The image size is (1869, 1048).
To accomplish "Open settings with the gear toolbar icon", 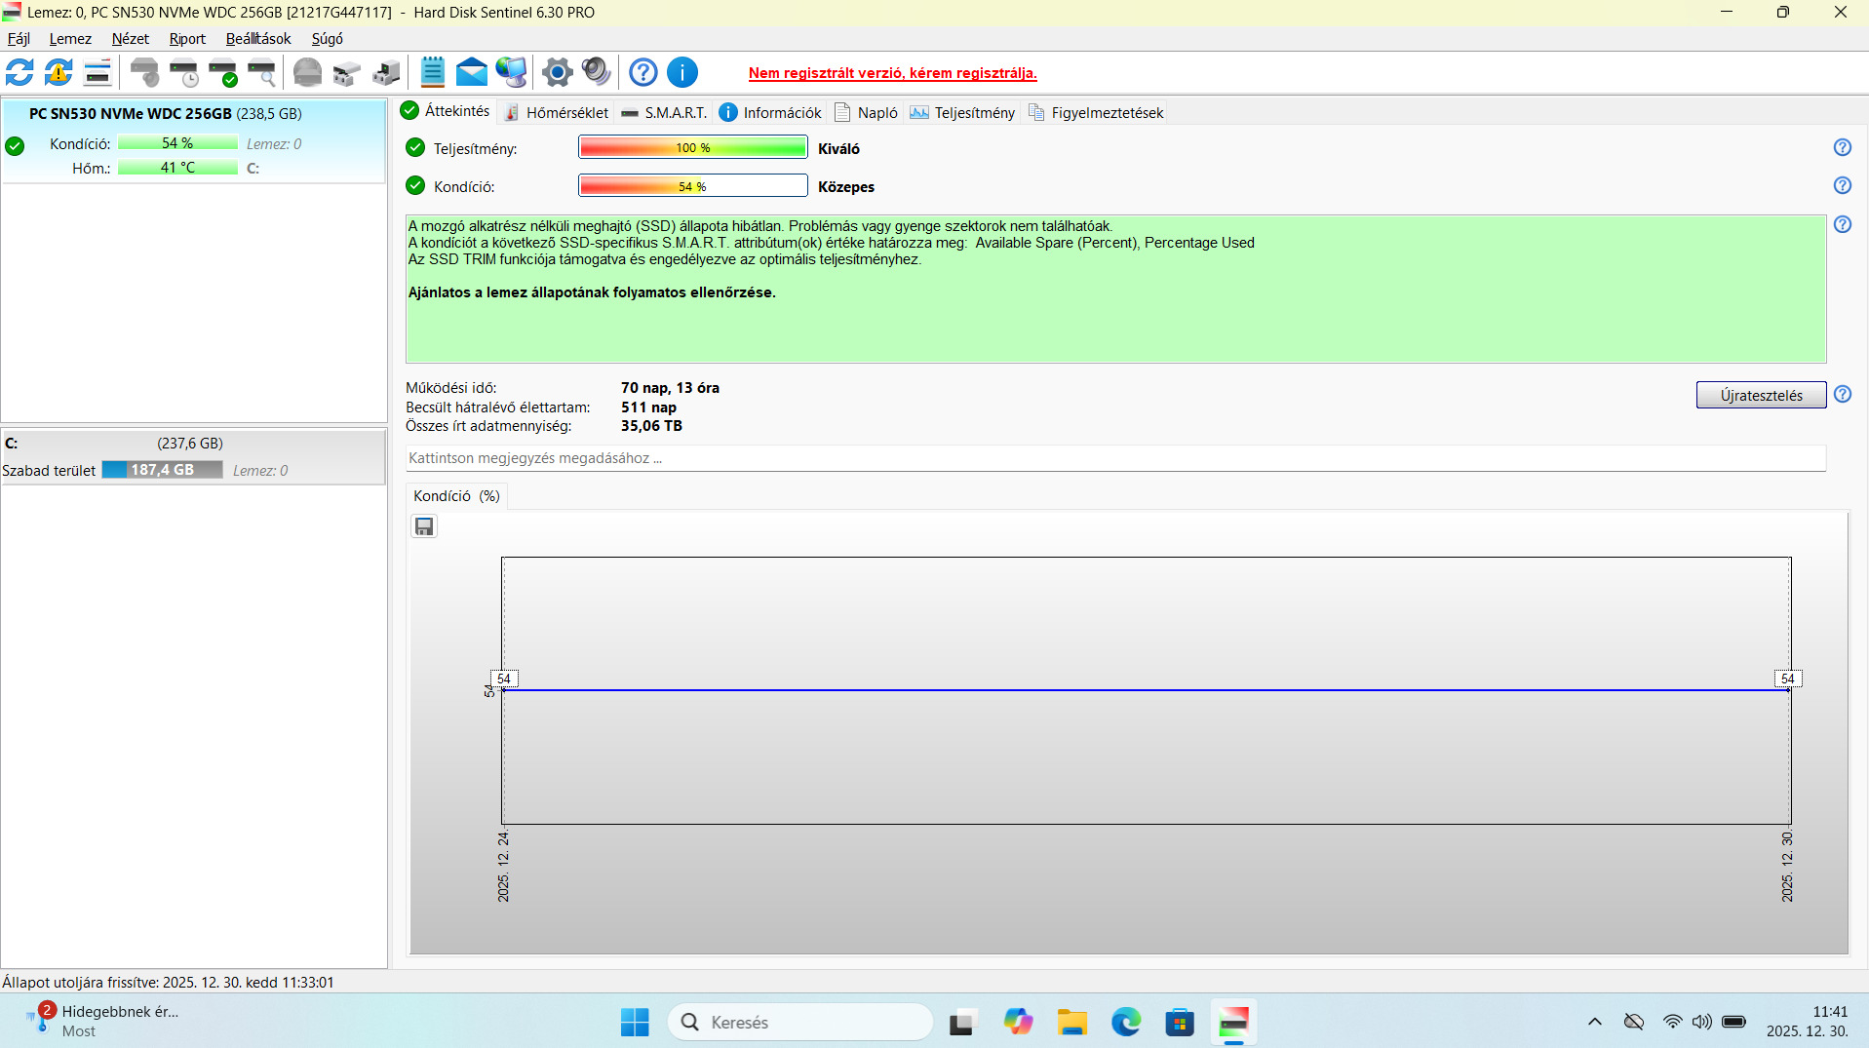I will pos(558,72).
